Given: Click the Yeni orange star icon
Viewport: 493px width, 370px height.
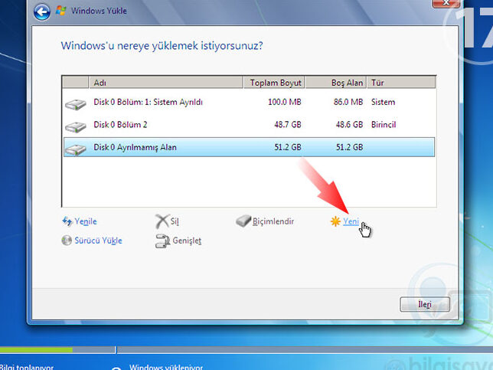Looking at the screenshot, I should tap(335, 221).
